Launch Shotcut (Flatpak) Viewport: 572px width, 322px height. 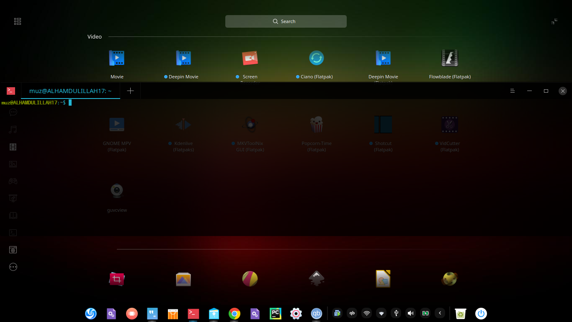383,125
